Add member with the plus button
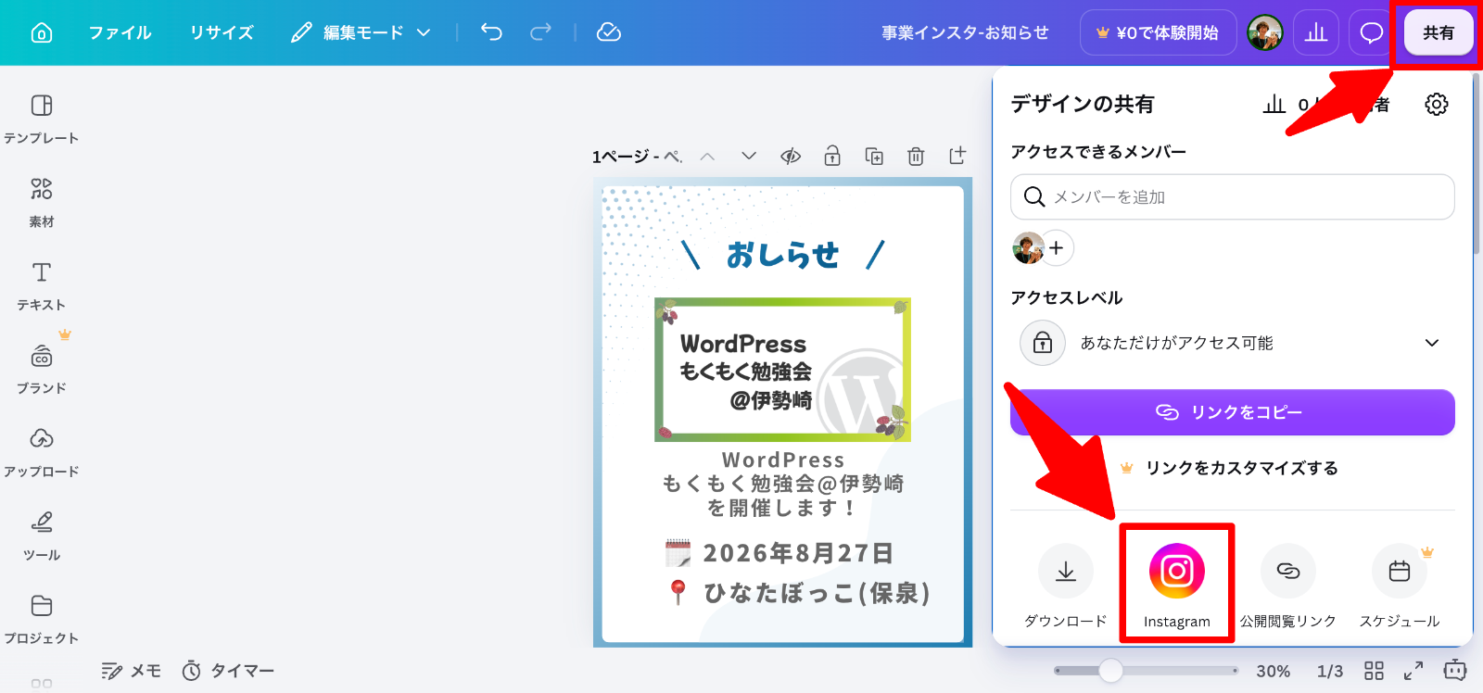The height and width of the screenshot is (693, 1483). pos(1057,248)
